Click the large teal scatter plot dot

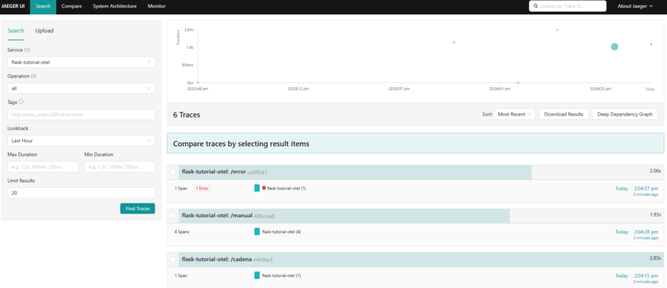(x=614, y=47)
